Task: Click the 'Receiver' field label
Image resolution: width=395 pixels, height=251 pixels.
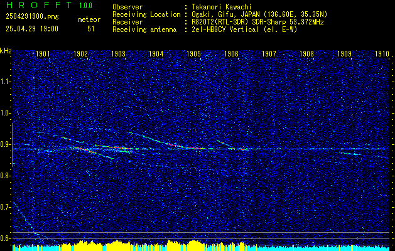Action: (x=127, y=22)
